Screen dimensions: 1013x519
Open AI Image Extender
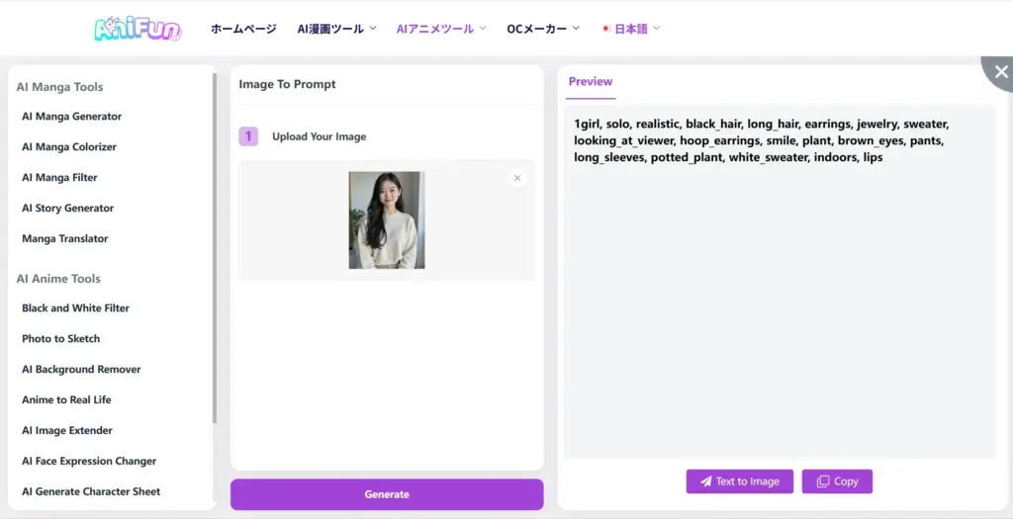pos(67,431)
